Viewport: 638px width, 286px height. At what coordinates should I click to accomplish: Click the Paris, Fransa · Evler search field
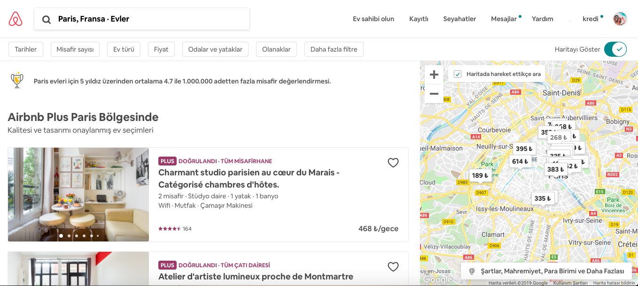click(x=142, y=19)
